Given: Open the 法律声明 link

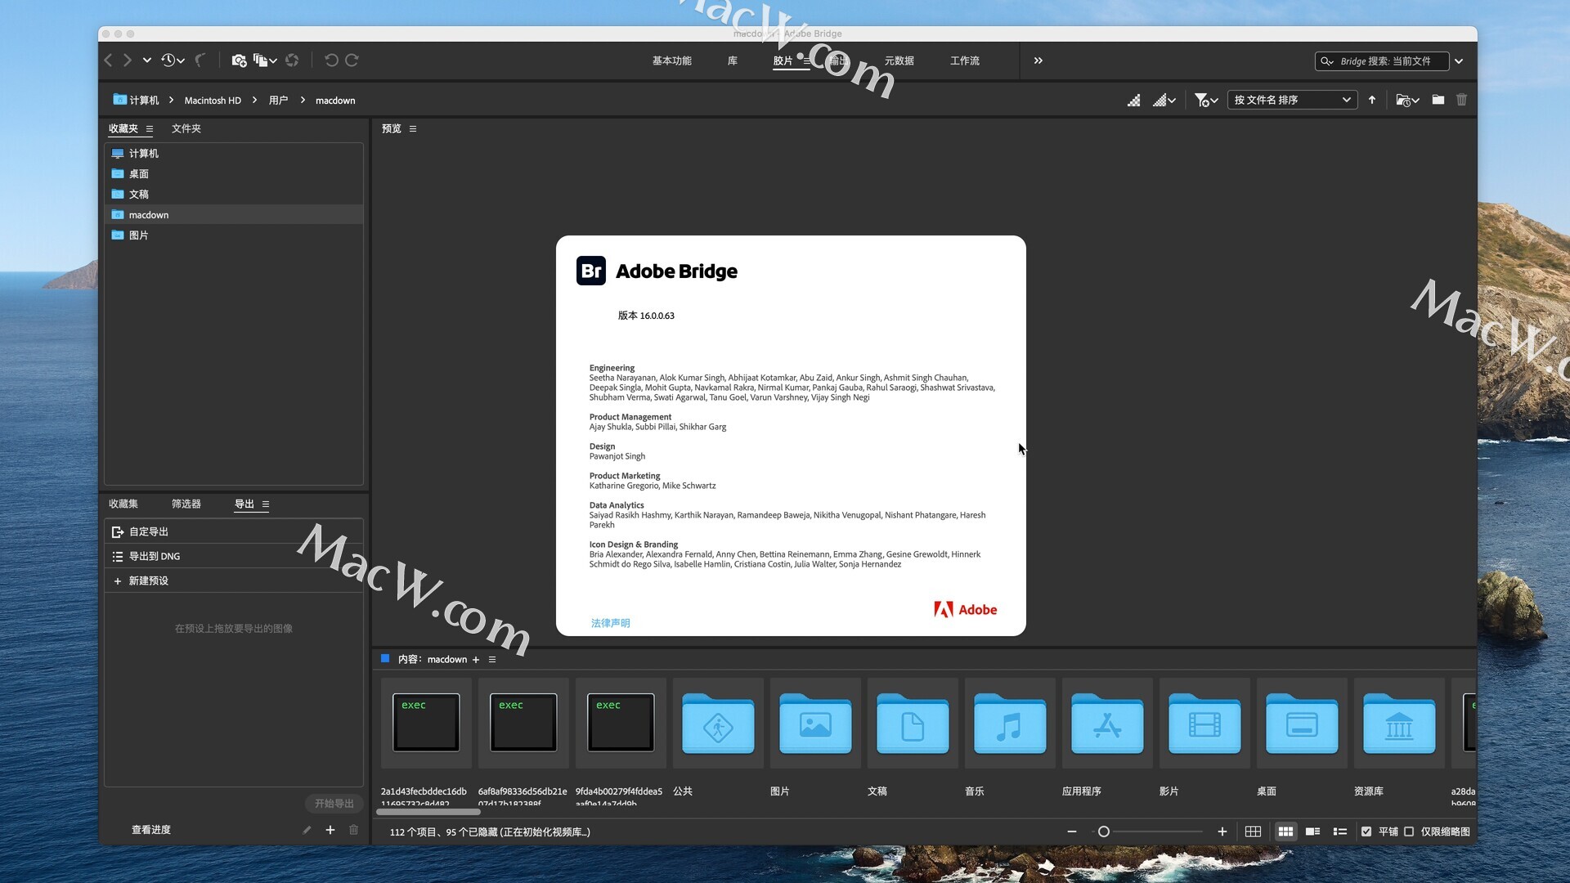Looking at the screenshot, I should pyautogui.click(x=610, y=623).
